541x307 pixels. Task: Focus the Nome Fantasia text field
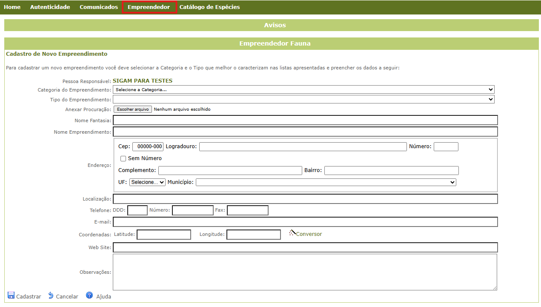tap(305, 121)
